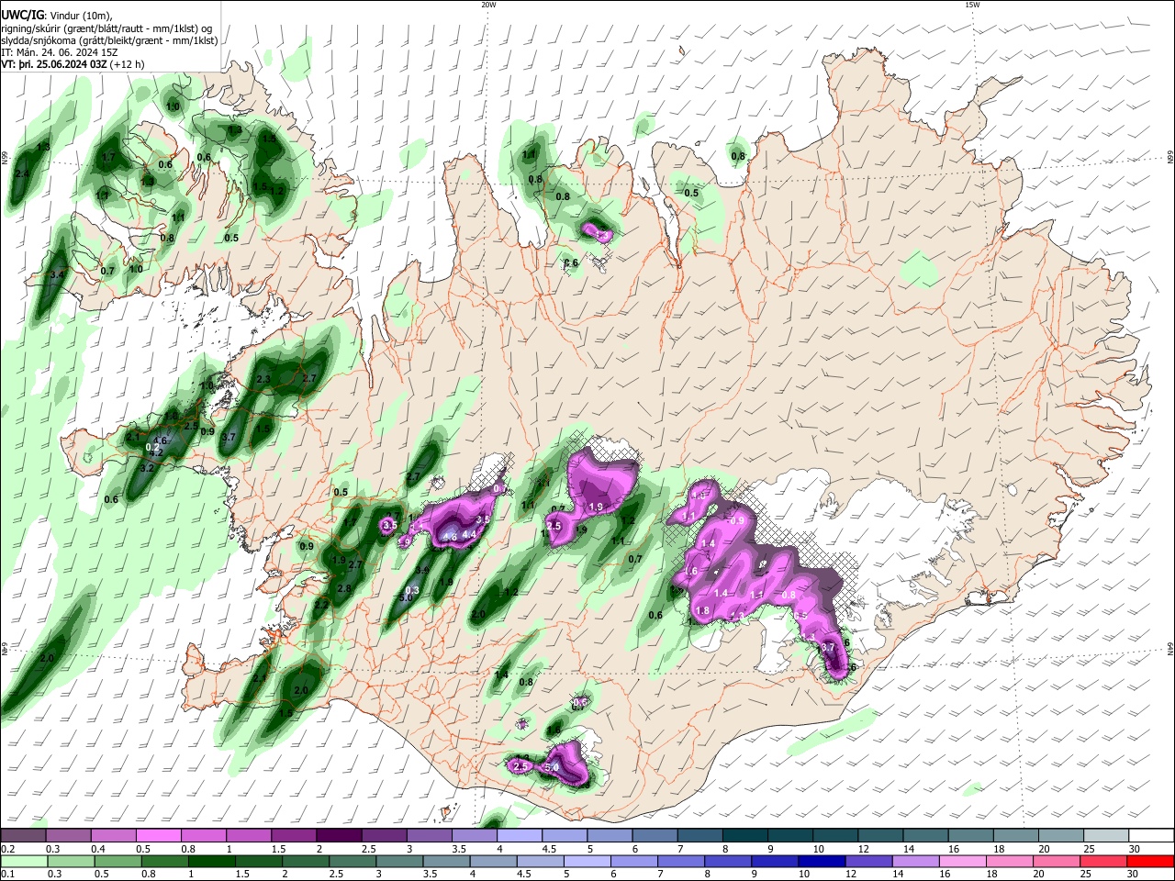Viewport: 1175px width, 881px height.
Task: Click the 2.4 precipitation value in the northwest sea
Action: pyautogui.click(x=23, y=173)
